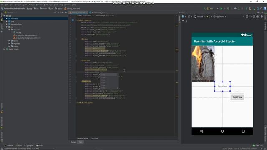Open the Edit menu
This screenshot has height=150, width=267.
(7, 5)
